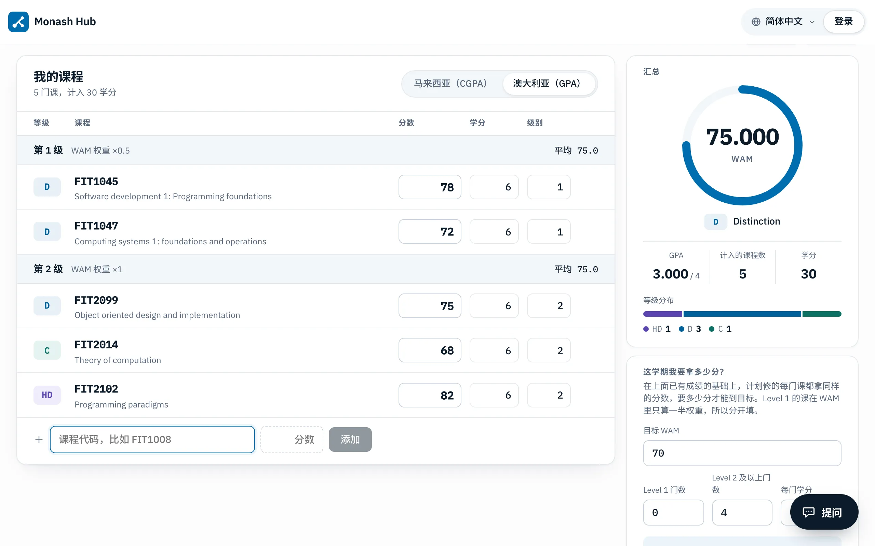This screenshot has width=875, height=546.
Task: Click the level field for FIT2102
Action: tap(549, 395)
